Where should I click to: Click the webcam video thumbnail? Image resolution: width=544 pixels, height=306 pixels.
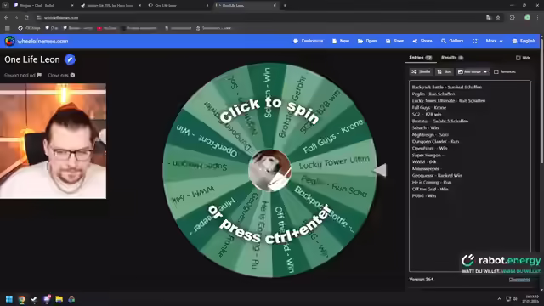53,141
